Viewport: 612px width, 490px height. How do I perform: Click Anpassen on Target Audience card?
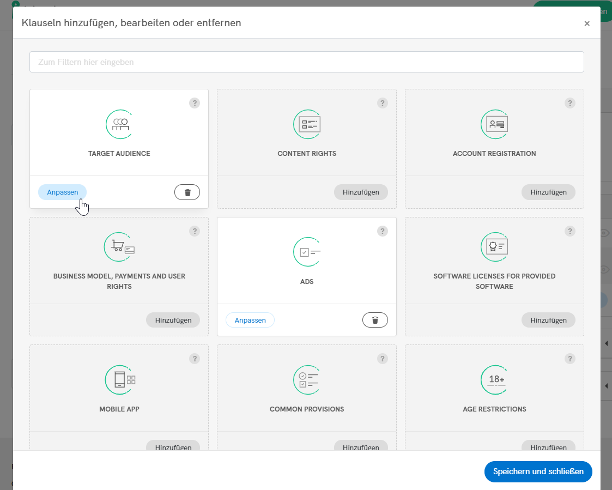(x=63, y=192)
